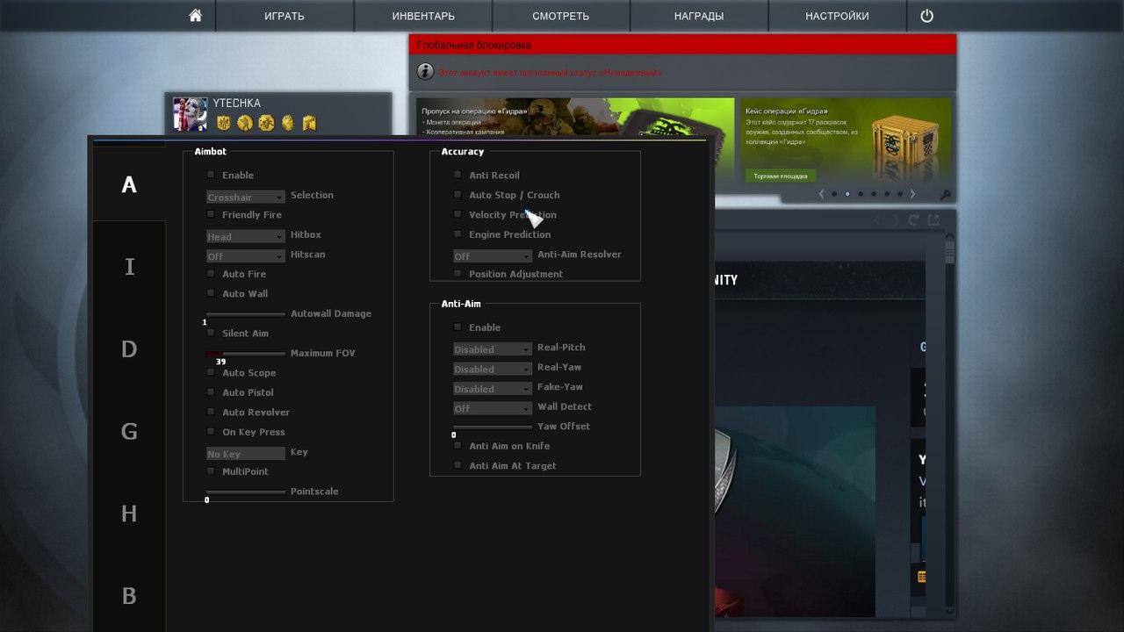
Task: Toggle the Anti Recoil checkbox
Action: click(x=458, y=175)
